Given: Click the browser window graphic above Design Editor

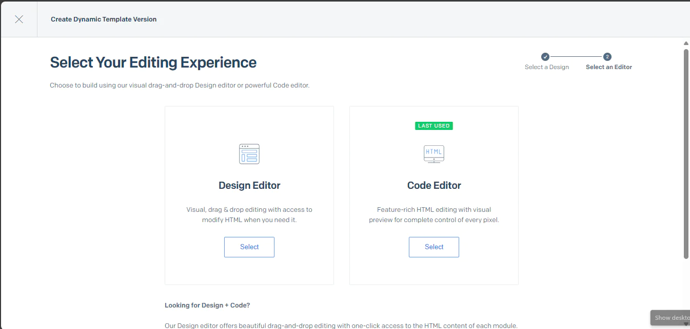Looking at the screenshot, I should coord(249,153).
